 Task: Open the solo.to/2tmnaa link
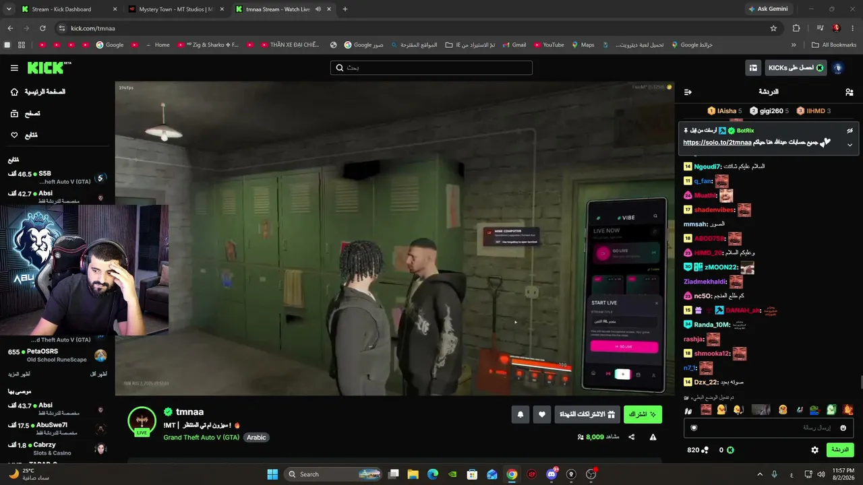[x=717, y=143]
